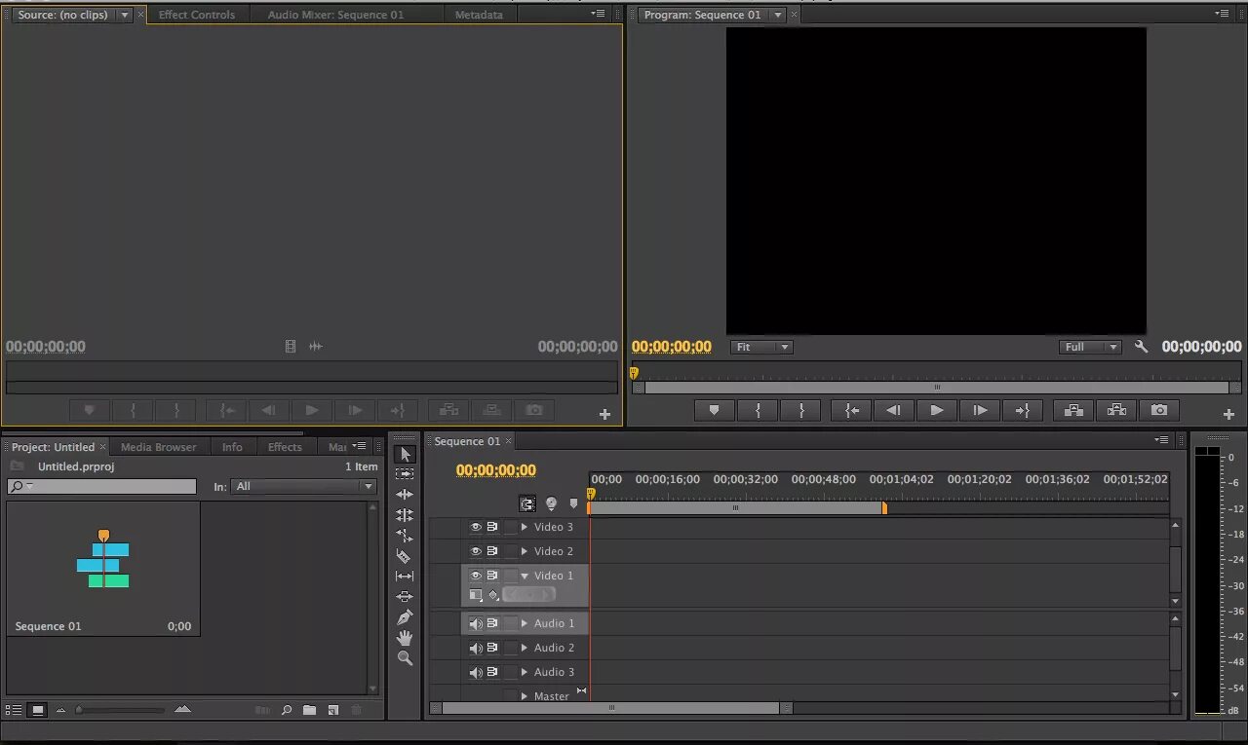Hide Video 1 track with eye icon
This screenshot has width=1248, height=745.
pos(476,576)
